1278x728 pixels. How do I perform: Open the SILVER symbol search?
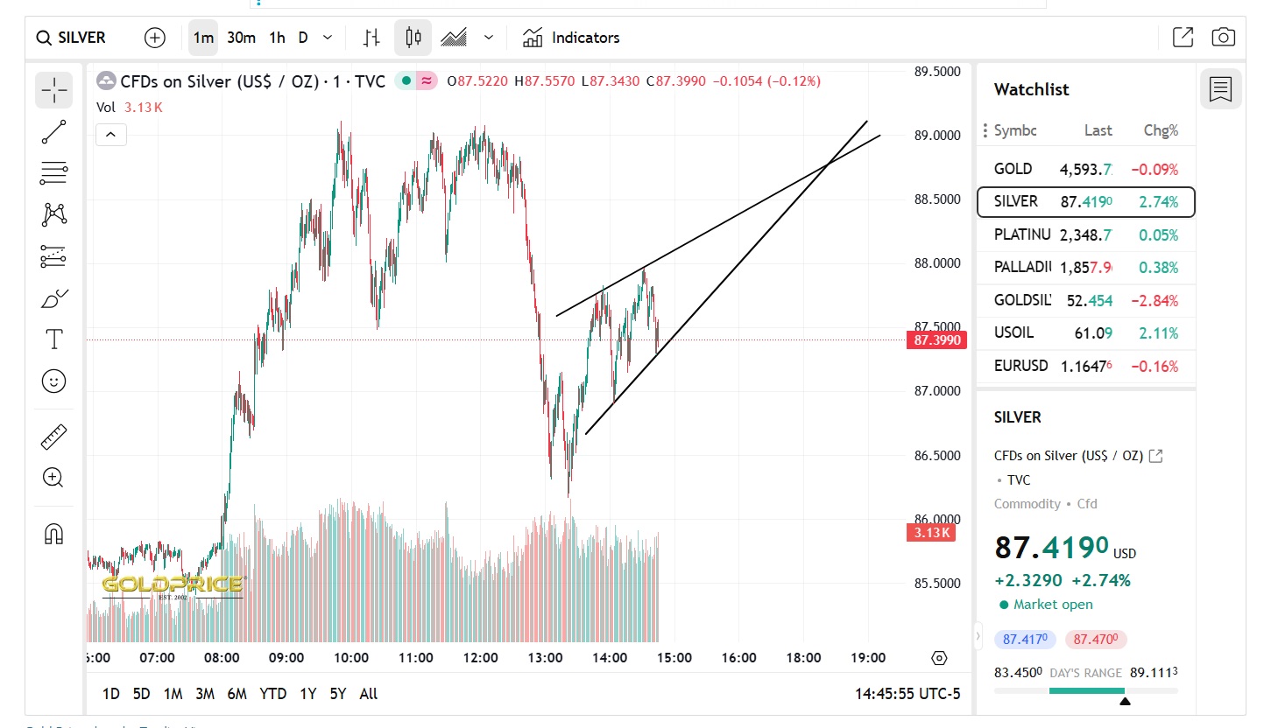(71, 38)
